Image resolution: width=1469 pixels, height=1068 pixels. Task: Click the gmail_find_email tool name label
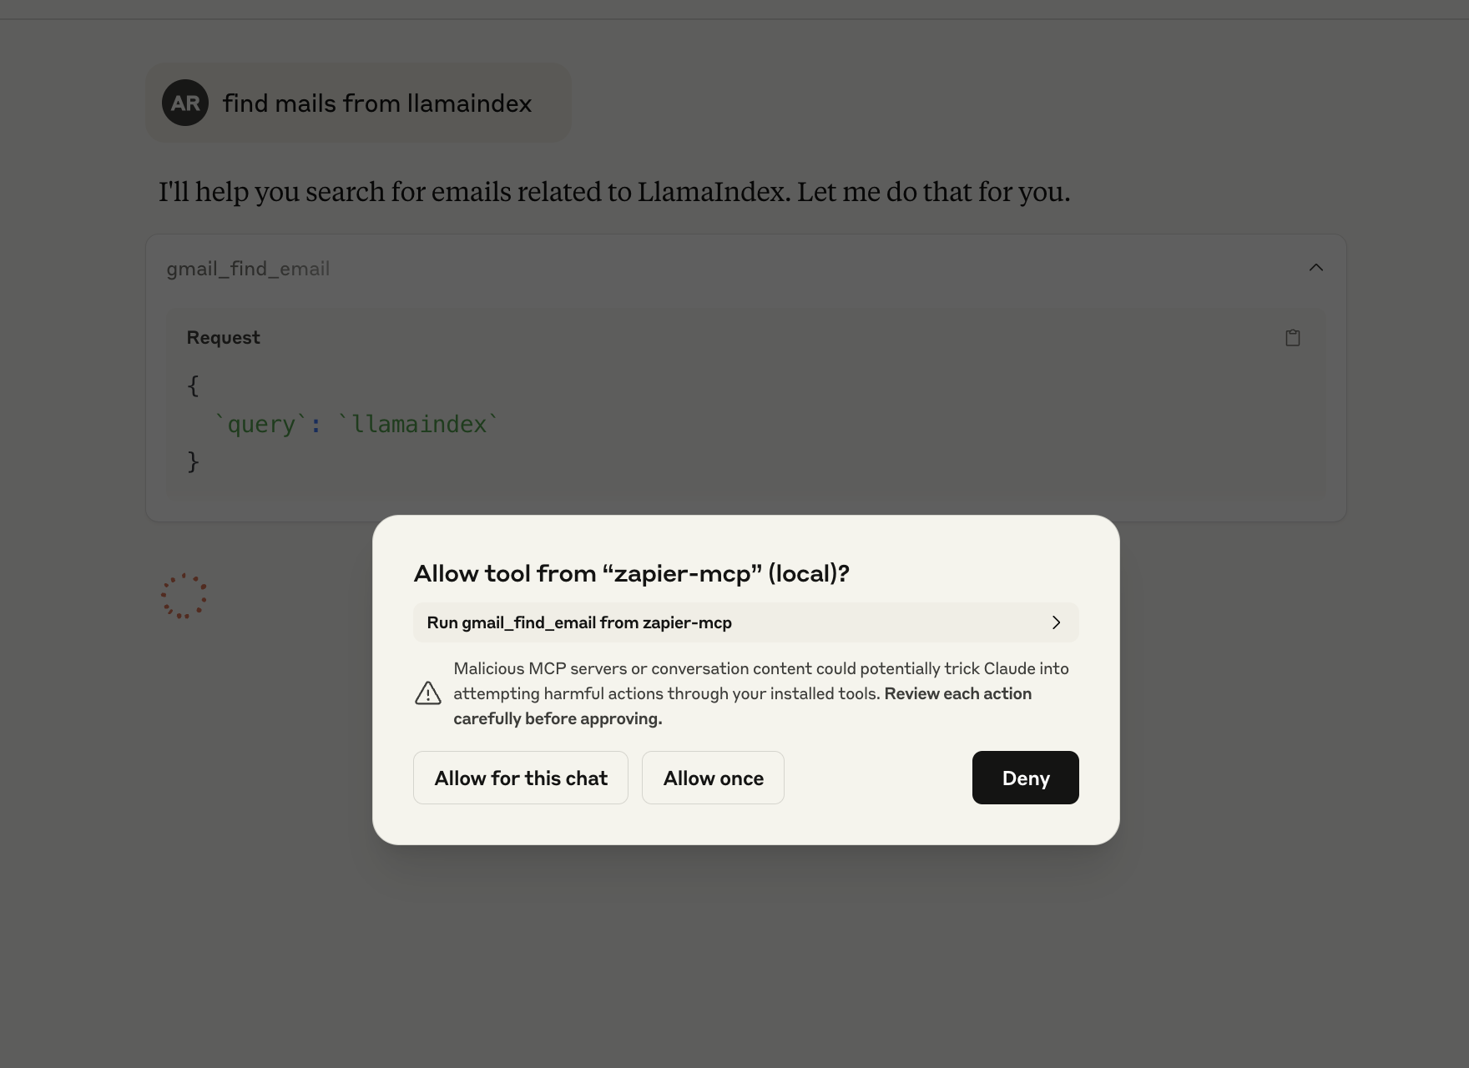pos(248,269)
